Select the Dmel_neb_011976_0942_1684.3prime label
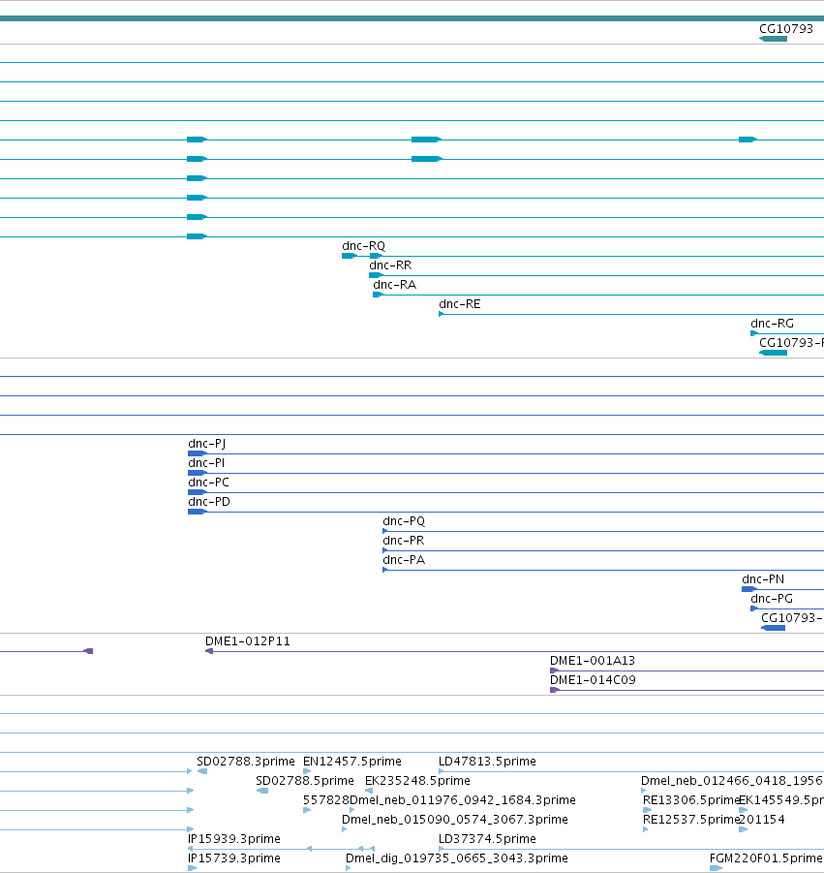The height and width of the screenshot is (873, 824). tap(463, 800)
